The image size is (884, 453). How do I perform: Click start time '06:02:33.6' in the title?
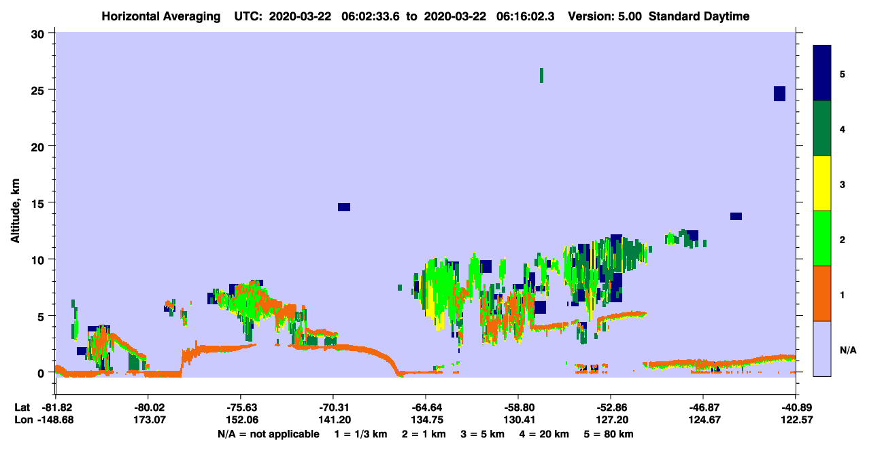(371, 16)
